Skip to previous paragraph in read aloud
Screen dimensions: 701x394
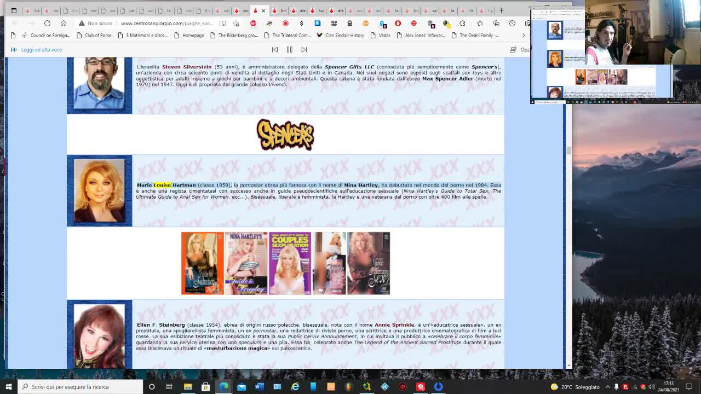(x=275, y=50)
